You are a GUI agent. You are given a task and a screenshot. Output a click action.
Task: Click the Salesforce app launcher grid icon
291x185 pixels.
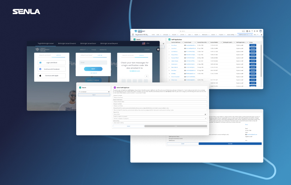(x=133, y=35)
